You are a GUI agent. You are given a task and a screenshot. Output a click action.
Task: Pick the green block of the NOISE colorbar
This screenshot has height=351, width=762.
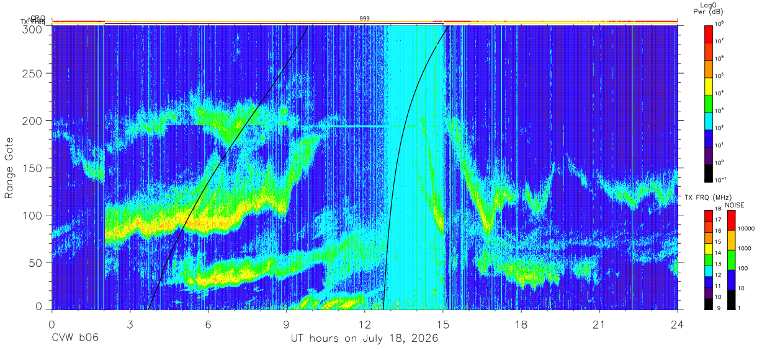tap(732, 260)
